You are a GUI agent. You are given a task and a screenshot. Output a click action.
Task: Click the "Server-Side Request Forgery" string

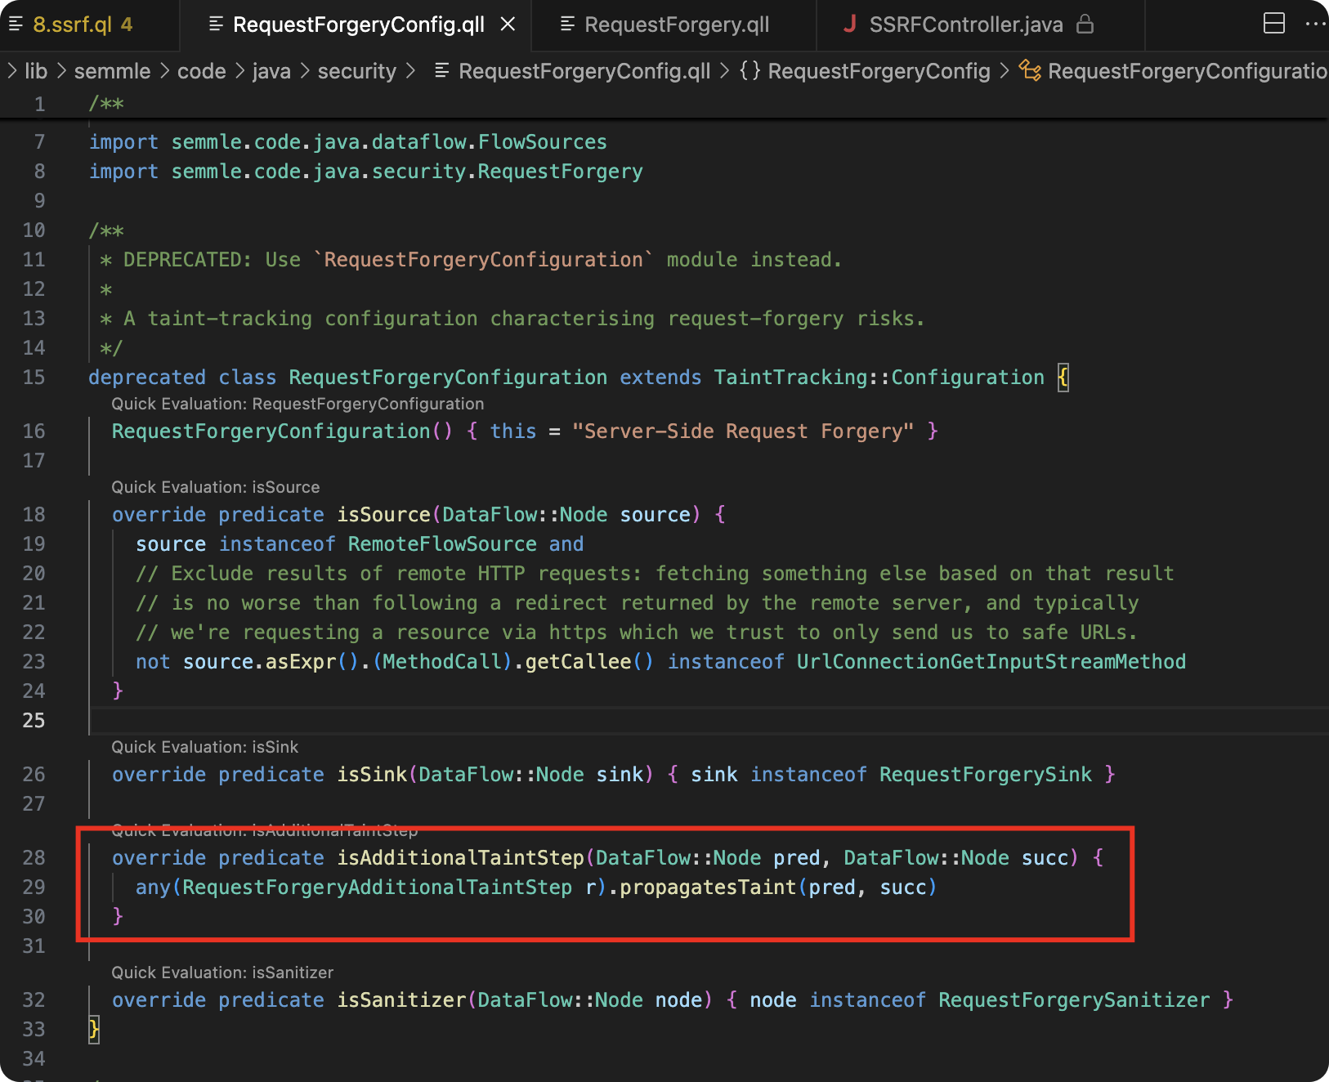click(x=743, y=431)
